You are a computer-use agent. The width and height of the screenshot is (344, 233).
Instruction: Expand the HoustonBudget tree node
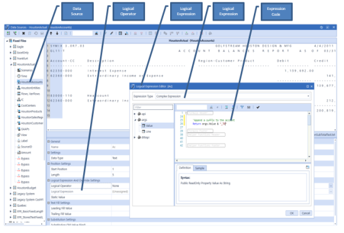(x=10, y=188)
